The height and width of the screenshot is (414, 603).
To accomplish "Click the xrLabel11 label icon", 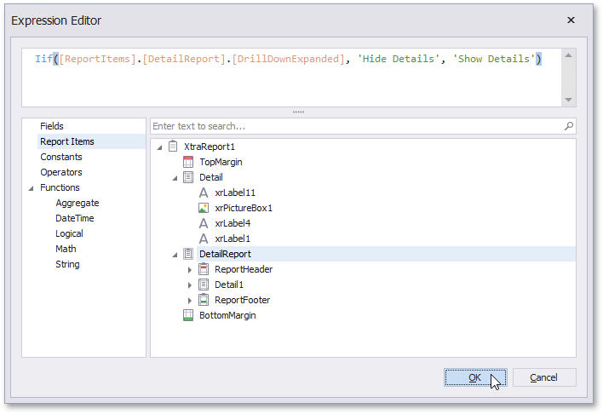I will pyautogui.click(x=204, y=193).
